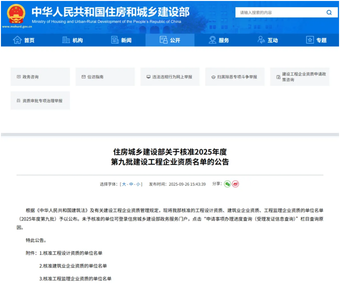Share the announcement via WeChat icon
This screenshot has width=340, height=287.
click(x=227, y=184)
